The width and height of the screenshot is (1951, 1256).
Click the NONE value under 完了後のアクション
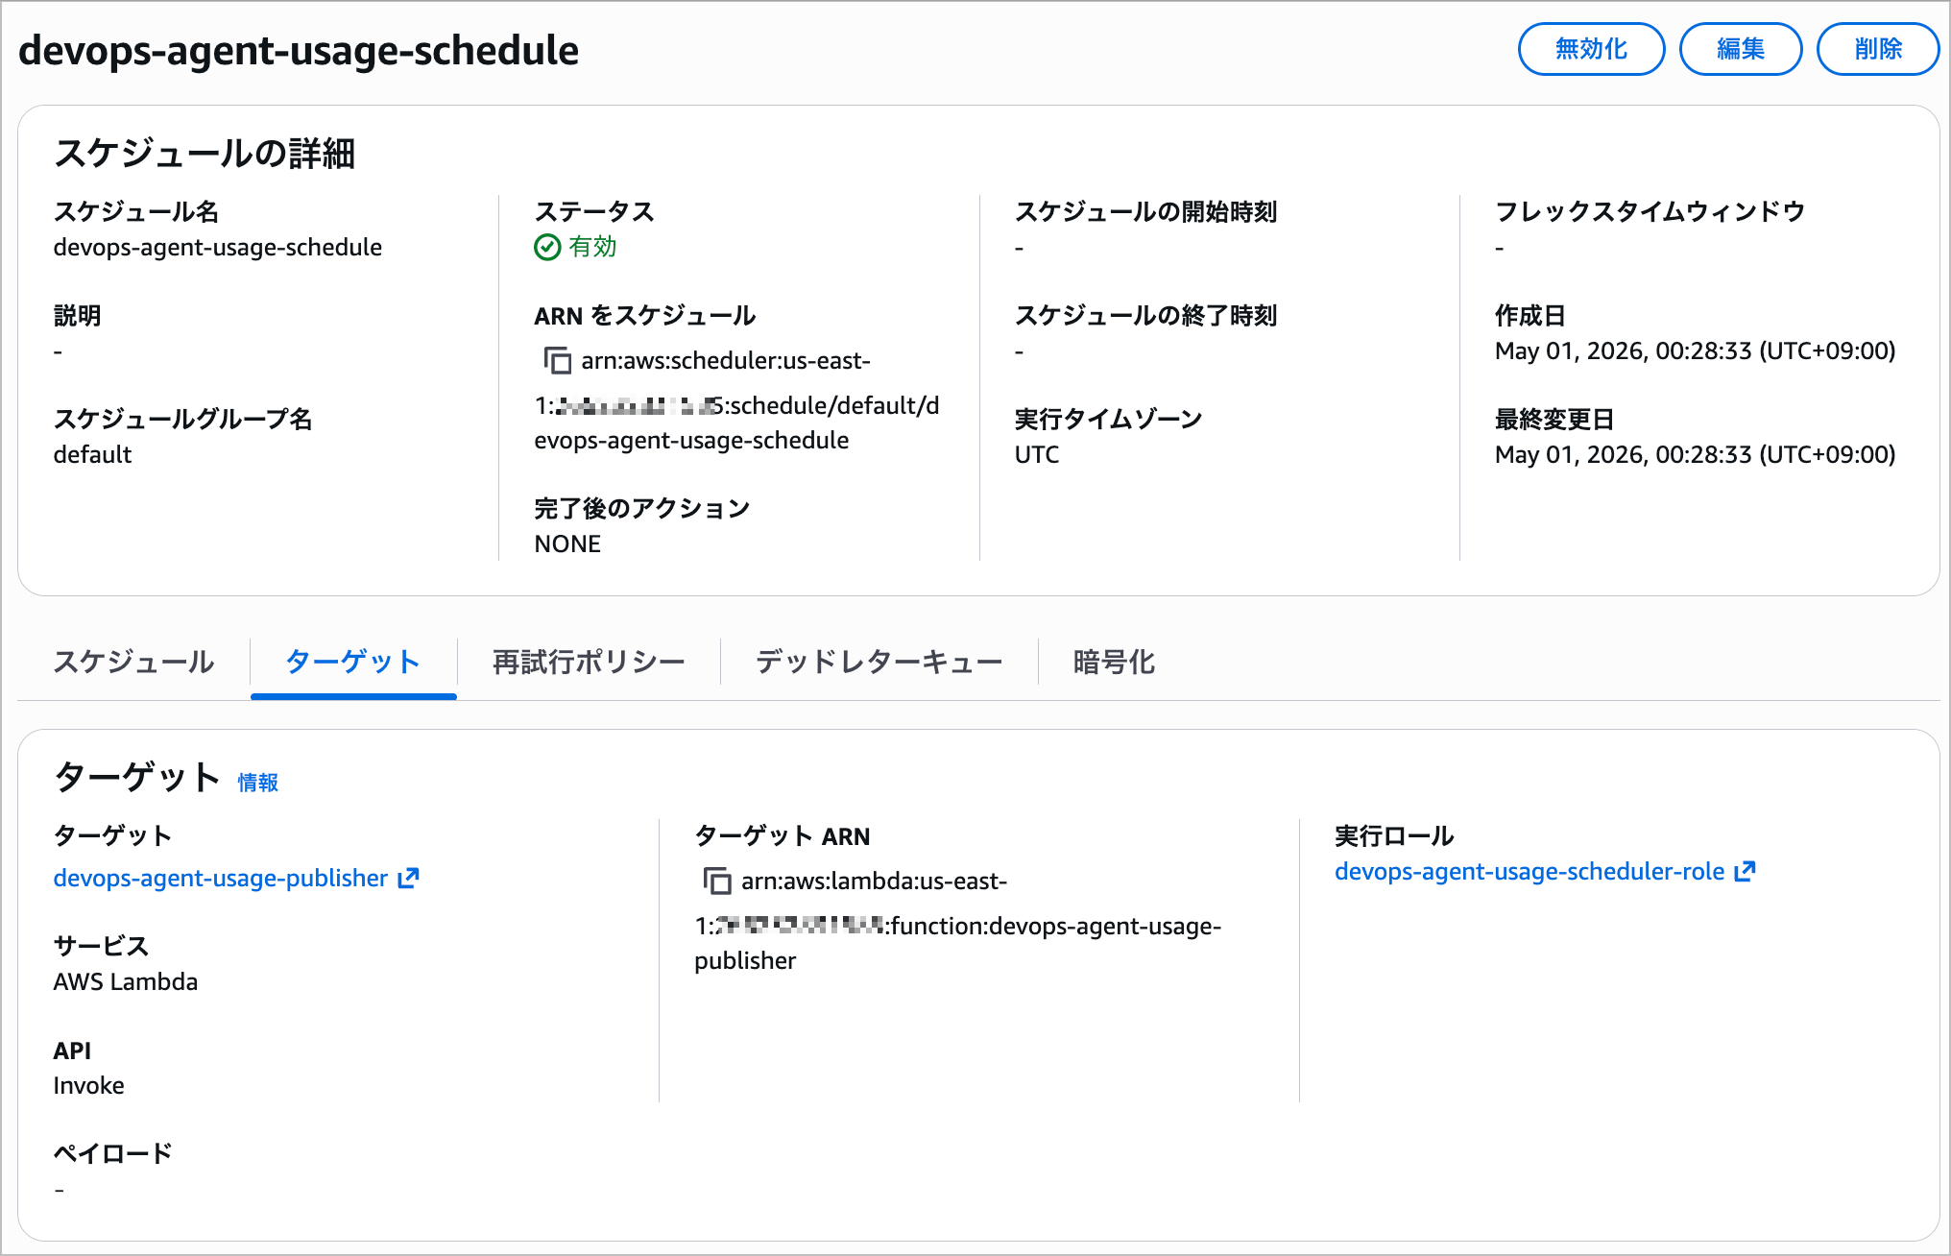(567, 543)
